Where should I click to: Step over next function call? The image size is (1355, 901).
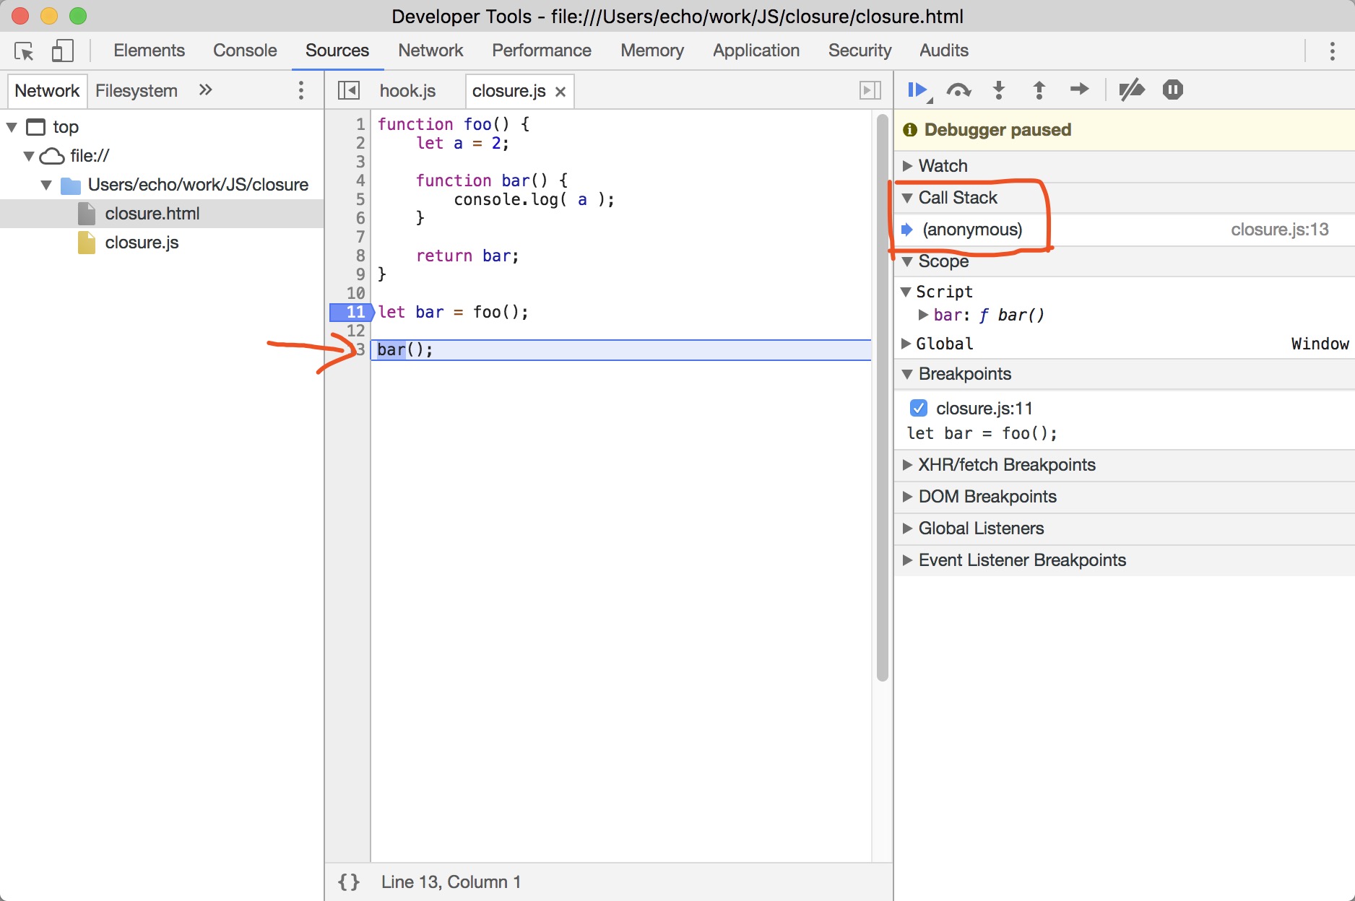[958, 90]
